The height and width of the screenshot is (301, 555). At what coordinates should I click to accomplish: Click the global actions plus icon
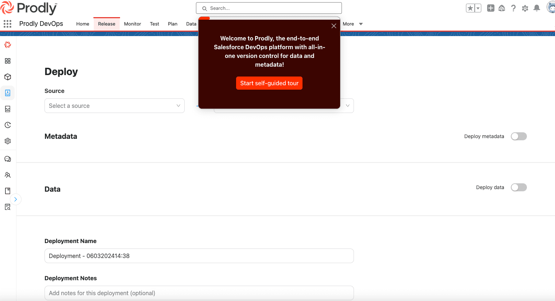(491, 8)
